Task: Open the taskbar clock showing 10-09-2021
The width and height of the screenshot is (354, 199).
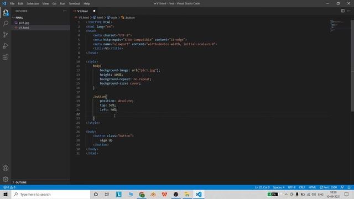Action: [x=333, y=194]
